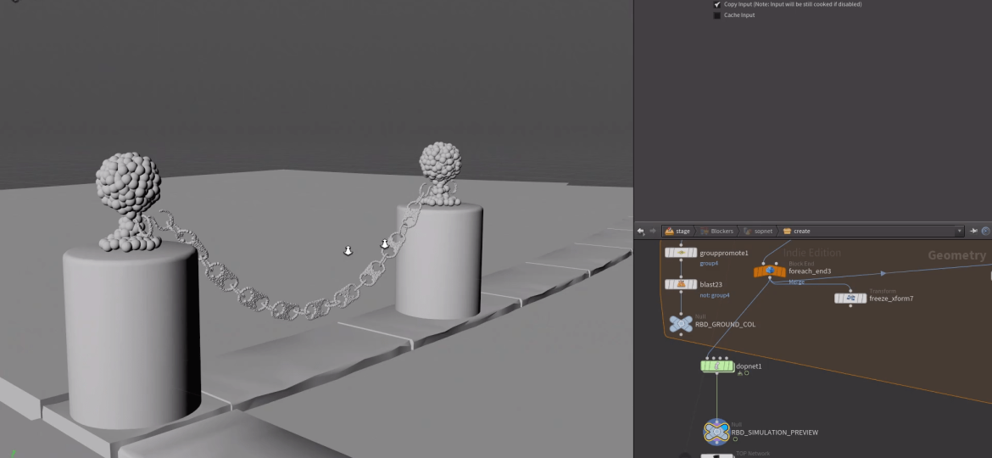Select the RBD_SIMULATION_PREVIEW null node
992x458 pixels.
[x=716, y=432]
